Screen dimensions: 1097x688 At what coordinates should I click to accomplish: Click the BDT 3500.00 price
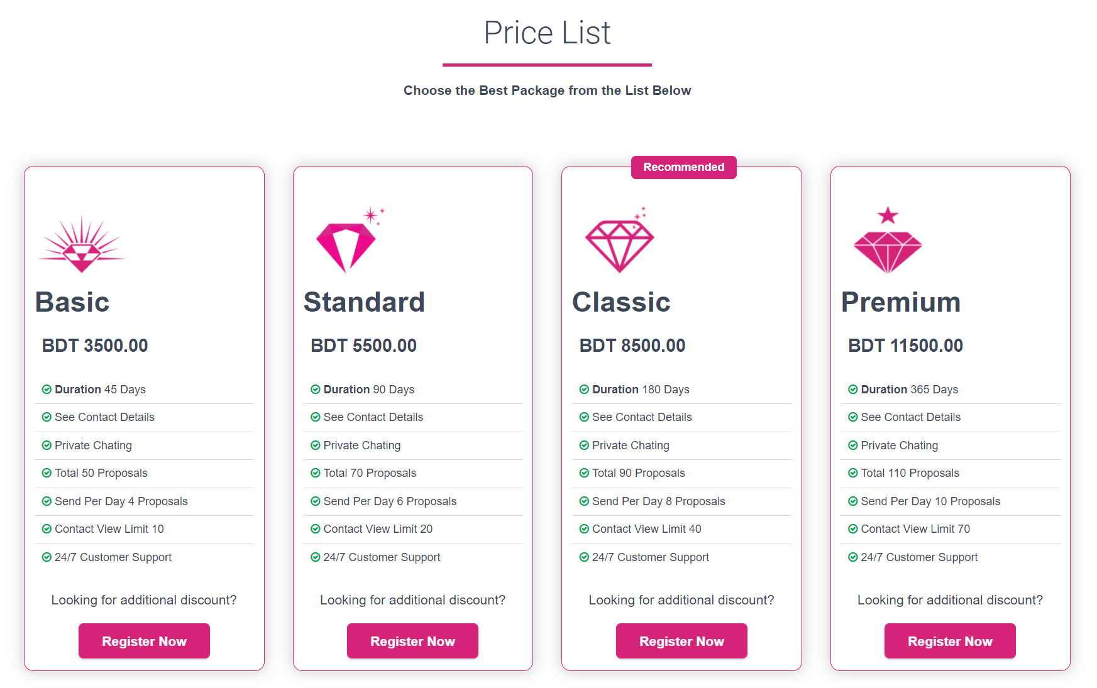(95, 346)
